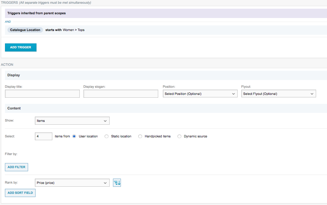Expand the Show dropdown set to Items
The width and height of the screenshot is (327, 205).
point(72,121)
